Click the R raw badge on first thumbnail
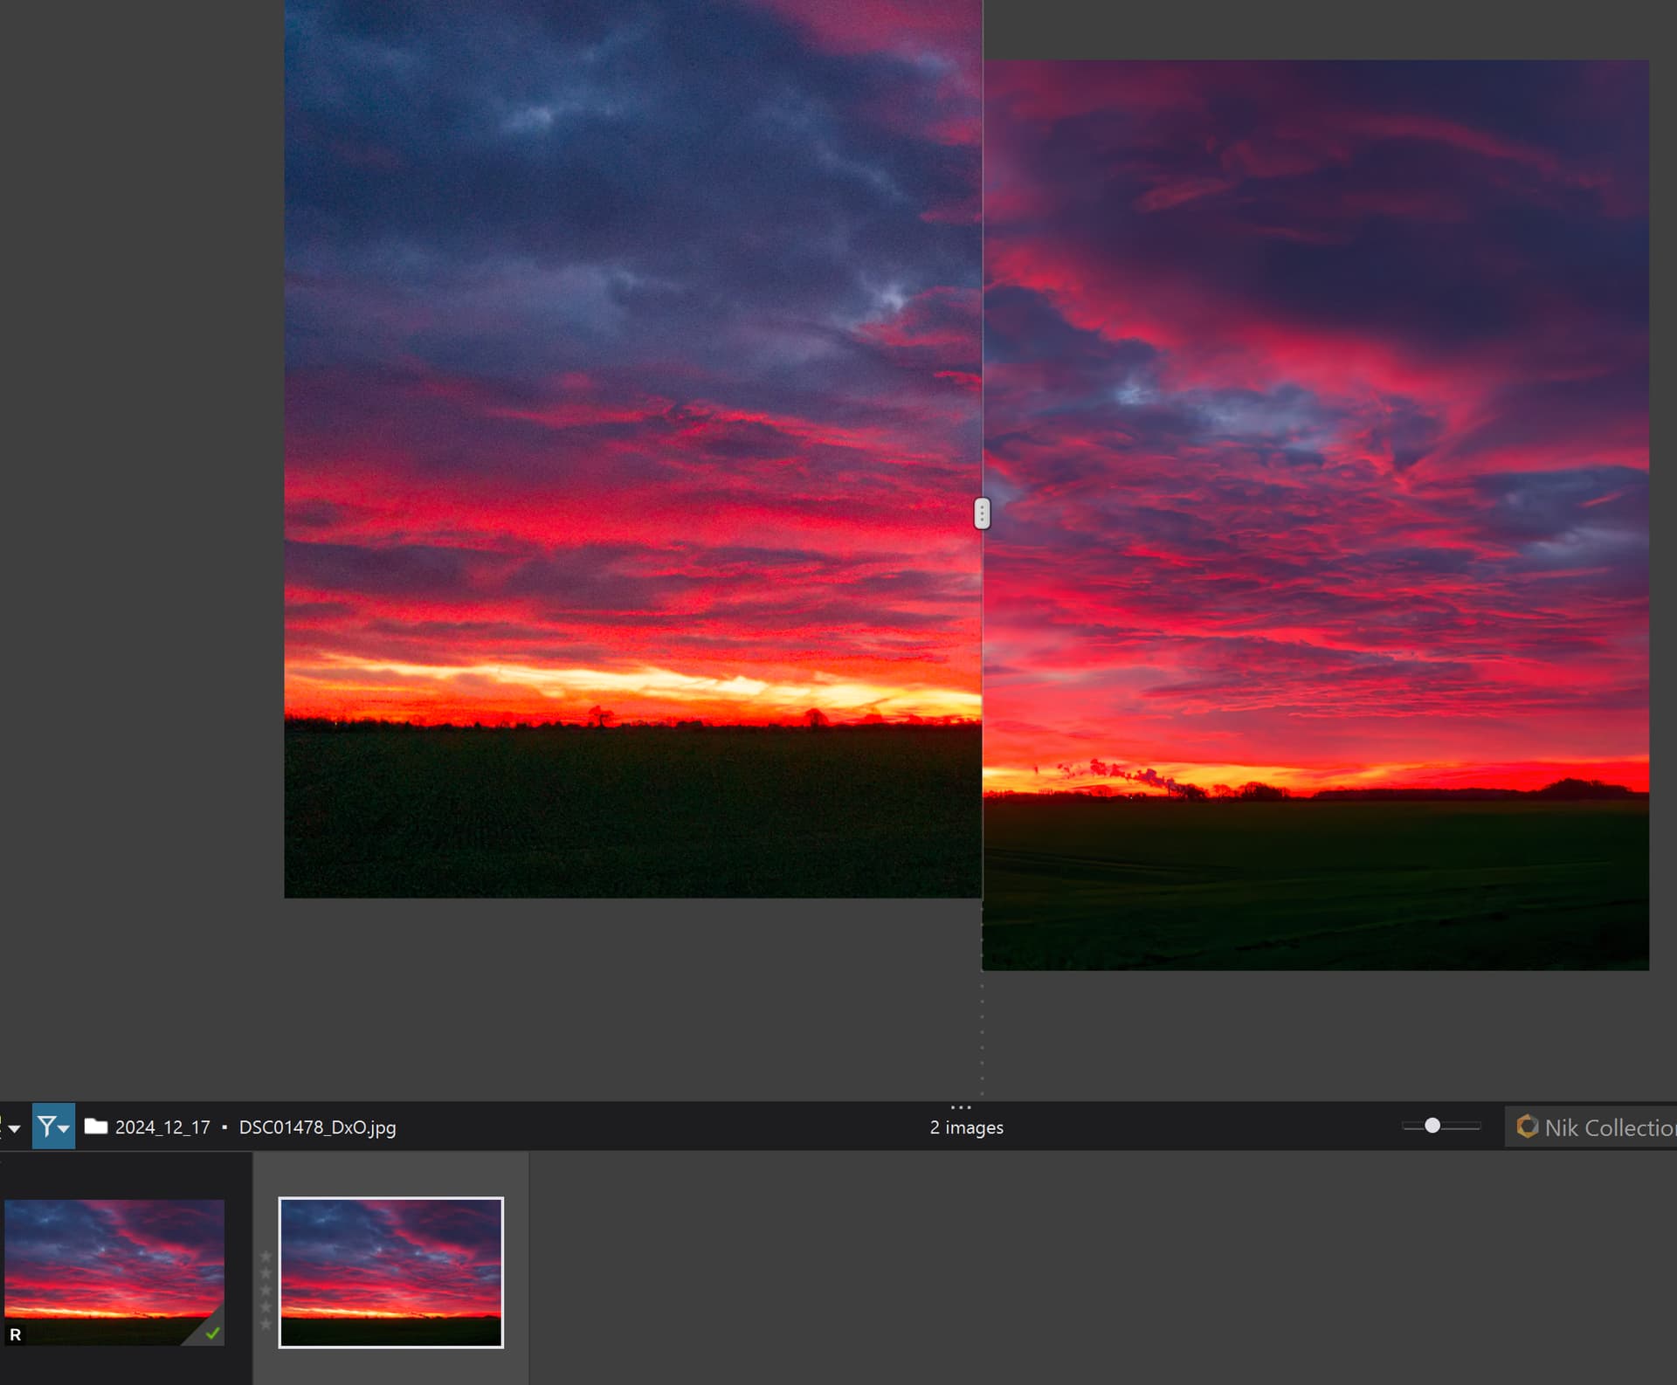 15,1334
